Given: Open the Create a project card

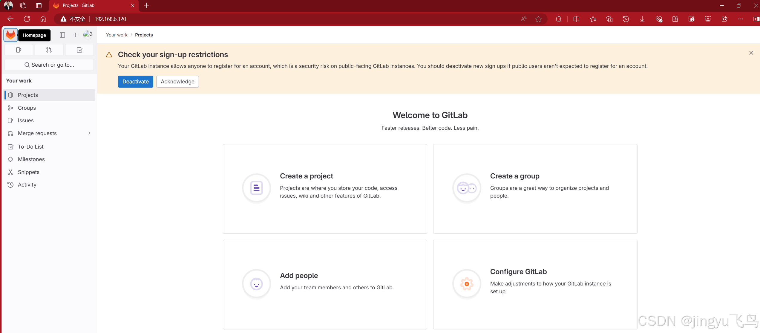Looking at the screenshot, I should (x=325, y=189).
